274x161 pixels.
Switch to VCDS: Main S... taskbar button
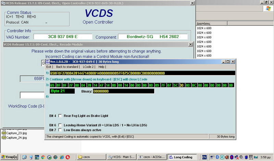click(122, 157)
